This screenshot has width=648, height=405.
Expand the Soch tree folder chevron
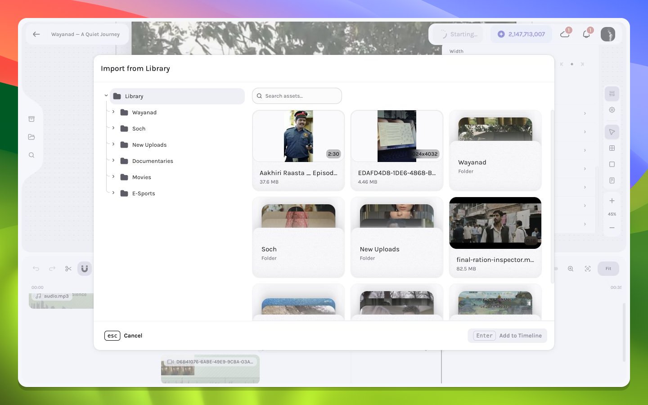(x=113, y=128)
